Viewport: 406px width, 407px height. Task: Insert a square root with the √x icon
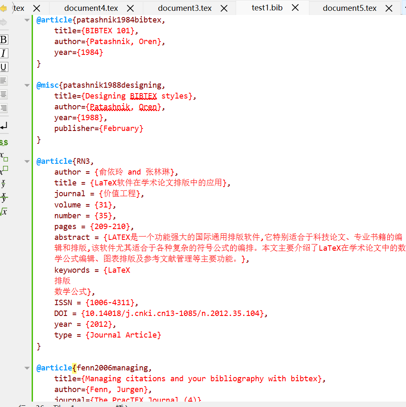pyautogui.click(x=4, y=212)
